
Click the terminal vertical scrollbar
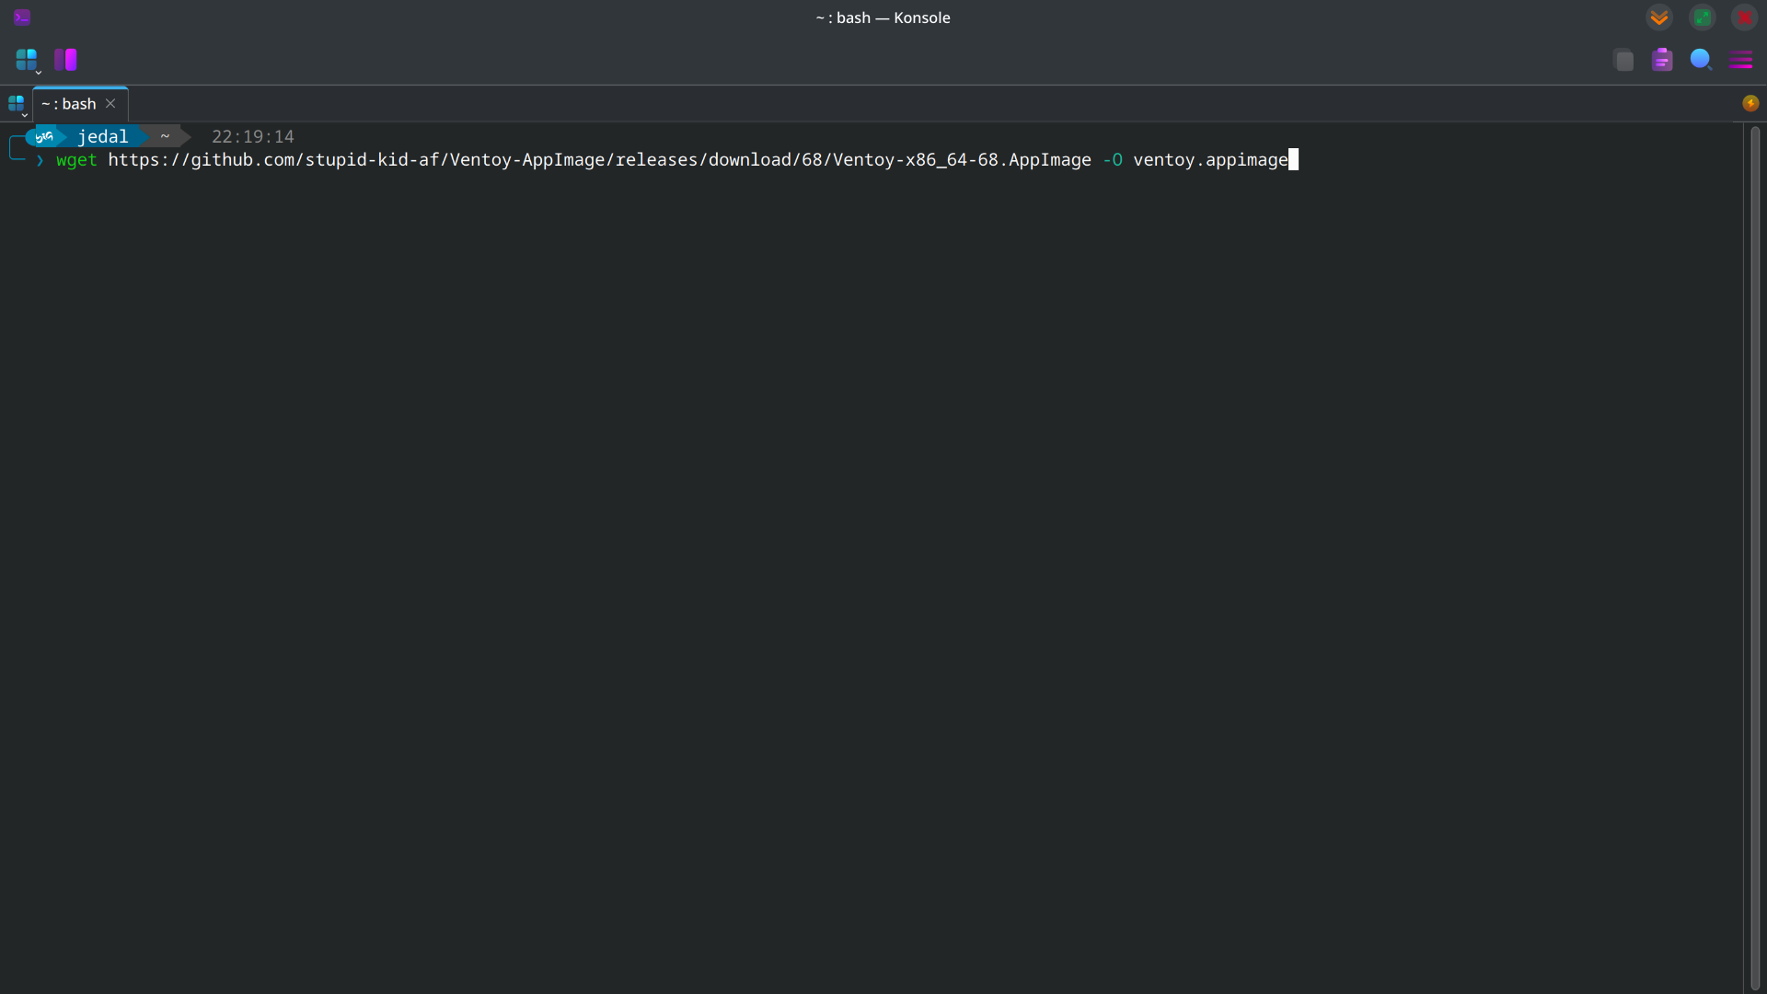1755,558
